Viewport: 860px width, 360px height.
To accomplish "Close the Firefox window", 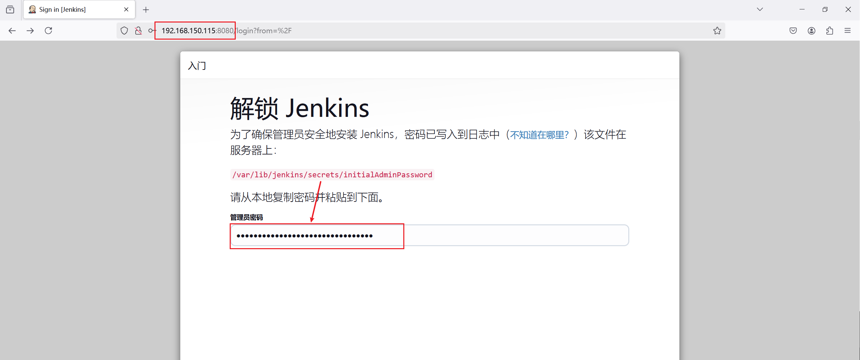I will pos(848,9).
